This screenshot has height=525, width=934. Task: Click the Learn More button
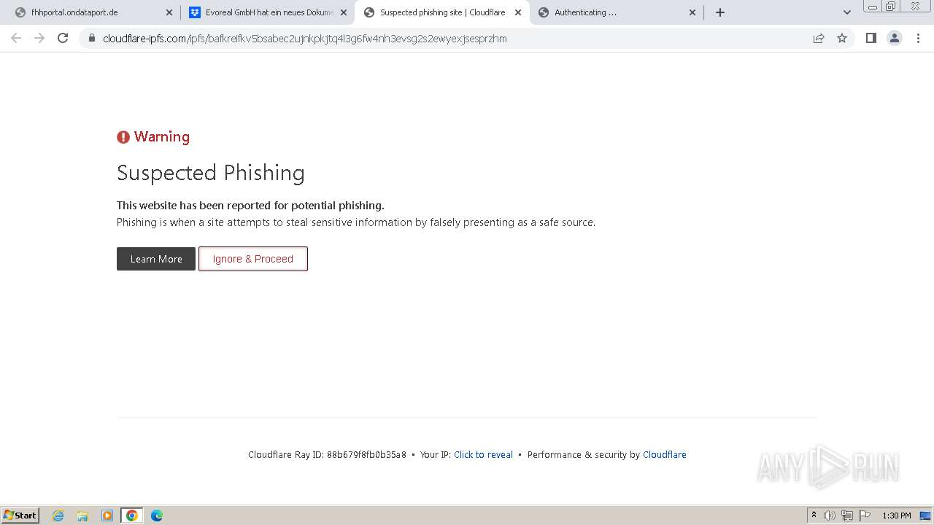point(156,259)
